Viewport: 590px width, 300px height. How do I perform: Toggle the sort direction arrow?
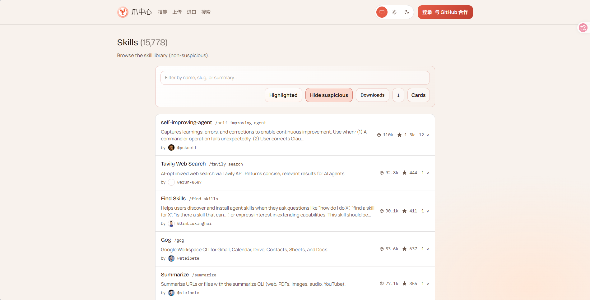(x=398, y=95)
